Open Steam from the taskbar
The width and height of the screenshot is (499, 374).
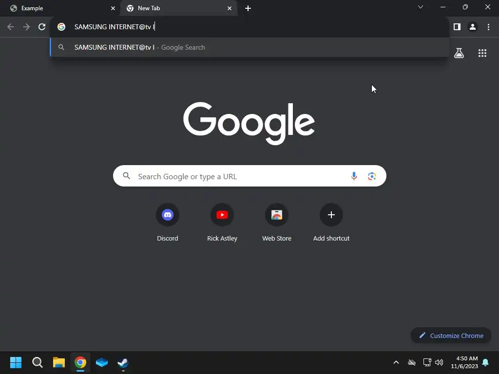tap(123, 362)
